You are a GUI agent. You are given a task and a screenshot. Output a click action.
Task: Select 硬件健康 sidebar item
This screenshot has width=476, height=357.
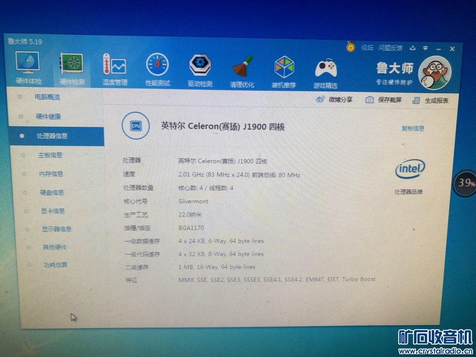tap(48, 116)
